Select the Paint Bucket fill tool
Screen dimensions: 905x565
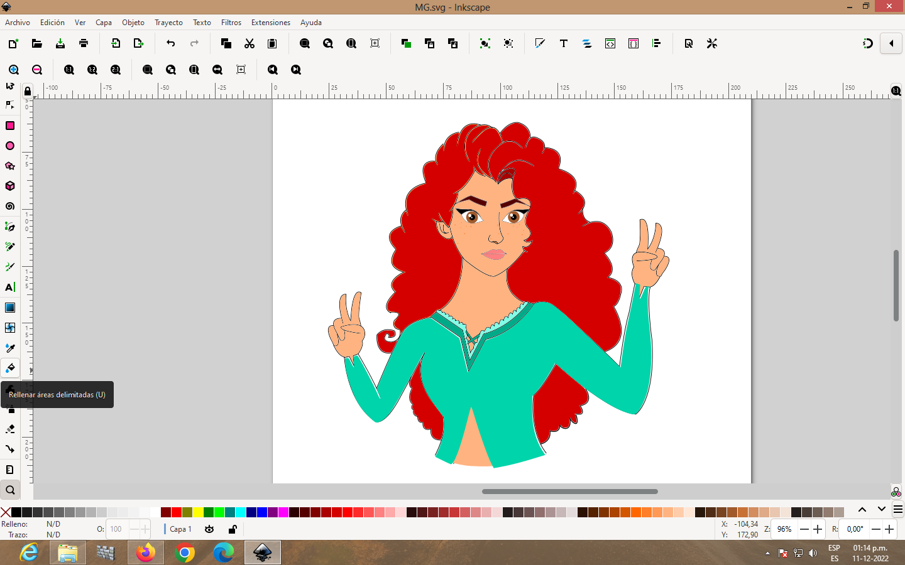click(10, 368)
